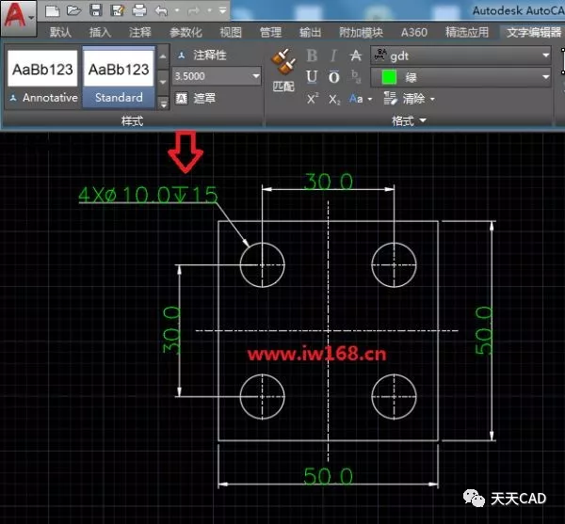Expand the text style gallery
The height and width of the screenshot is (524, 565).
[x=163, y=104]
